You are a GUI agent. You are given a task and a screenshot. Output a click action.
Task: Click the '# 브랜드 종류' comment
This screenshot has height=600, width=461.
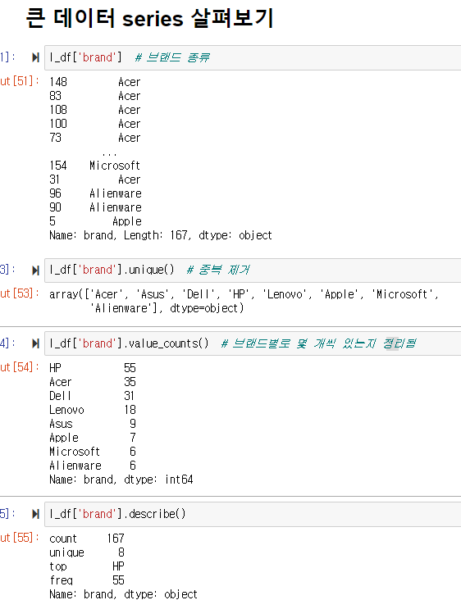pyautogui.click(x=172, y=57)
